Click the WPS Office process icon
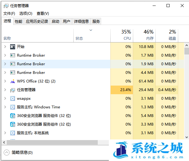 (13, 81)
